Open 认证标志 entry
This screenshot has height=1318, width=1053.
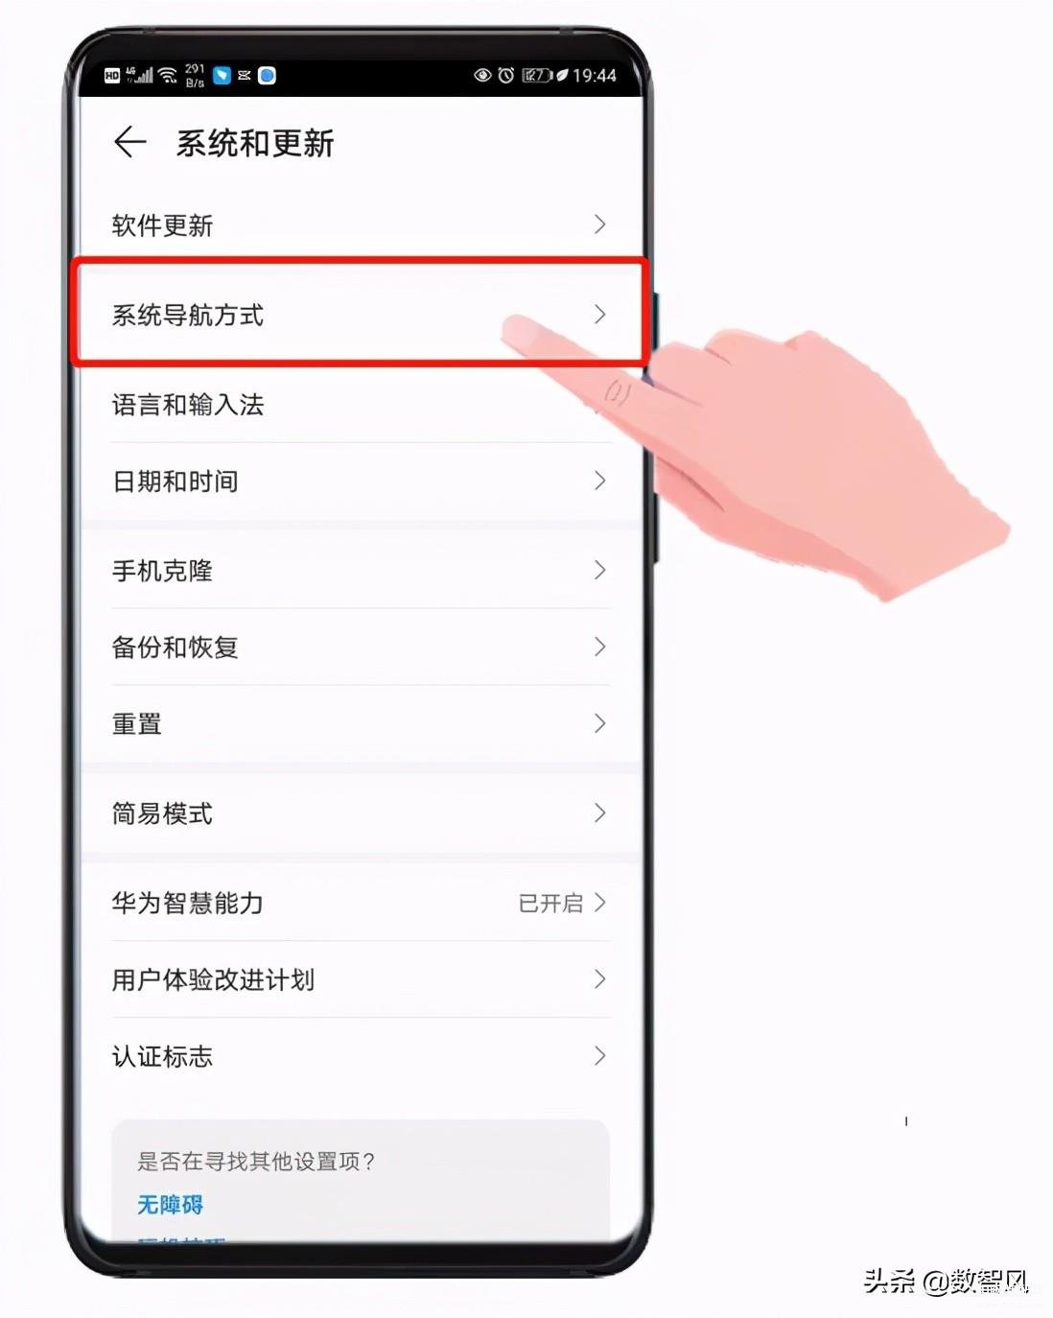[x=361, y=1056]
